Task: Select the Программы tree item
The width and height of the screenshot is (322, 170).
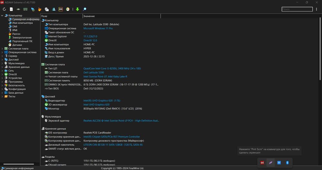Action: (15, 82)
